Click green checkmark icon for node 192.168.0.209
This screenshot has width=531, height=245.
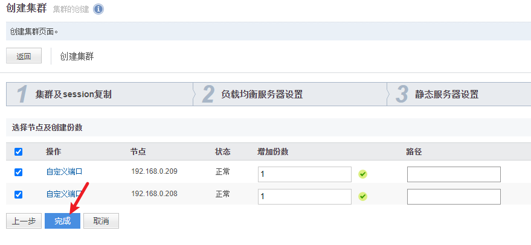(x=362, y=174)
